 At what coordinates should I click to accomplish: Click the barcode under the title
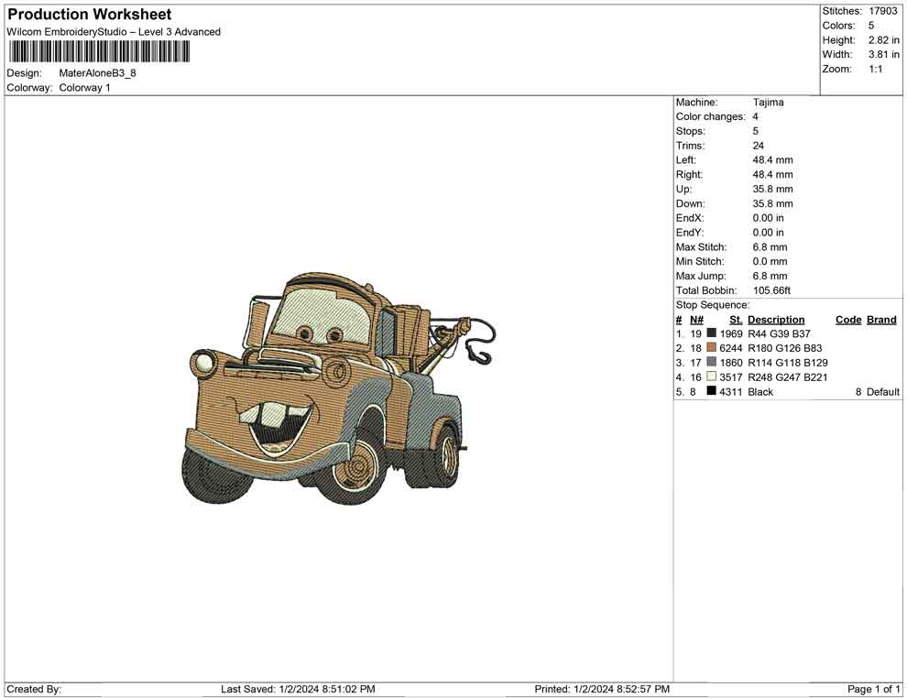(x=99, y=51)
